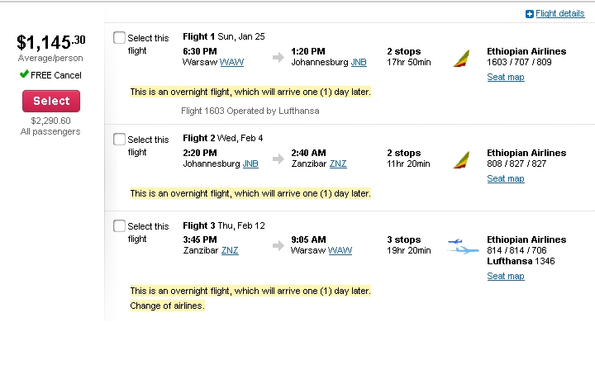The image size is (595, 384).
Task: Click the WAW airport link under 6:30 PM
Action: point(231,62)
